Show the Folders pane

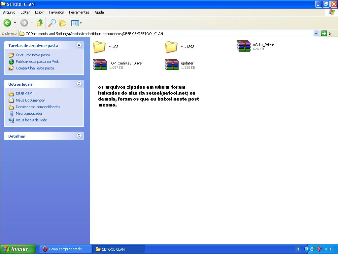62,23
